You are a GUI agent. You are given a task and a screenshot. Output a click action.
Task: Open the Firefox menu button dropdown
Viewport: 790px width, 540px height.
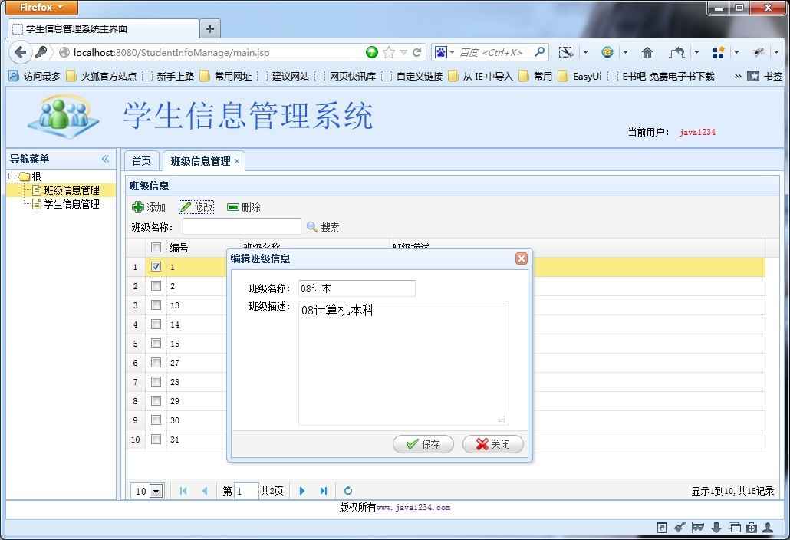pyautogui.click(x=42, y=8)
